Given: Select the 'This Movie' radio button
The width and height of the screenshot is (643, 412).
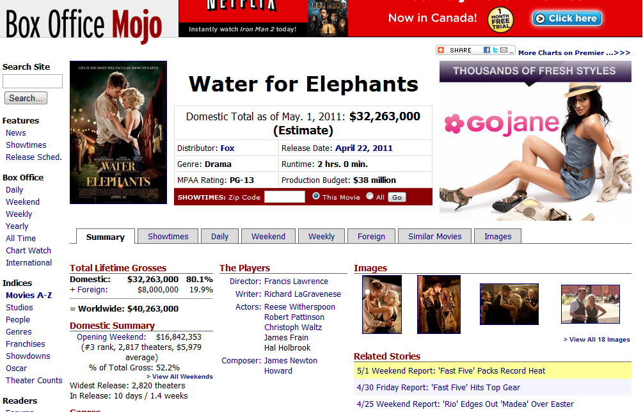Looking at the screenshot, I should [x=316, y=196].
